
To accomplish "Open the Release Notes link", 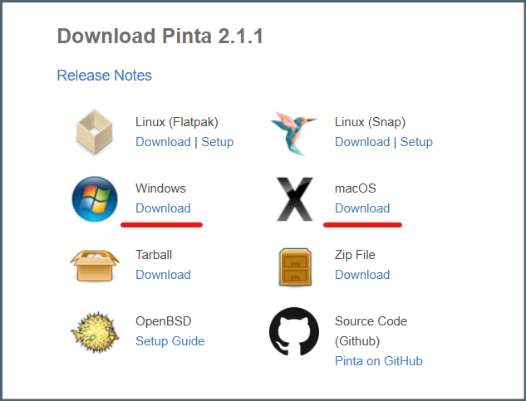I will pyautogui.click(x=105, y=76).
